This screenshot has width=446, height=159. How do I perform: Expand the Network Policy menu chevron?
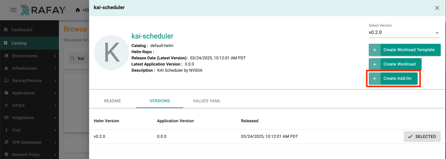(55, 155)
